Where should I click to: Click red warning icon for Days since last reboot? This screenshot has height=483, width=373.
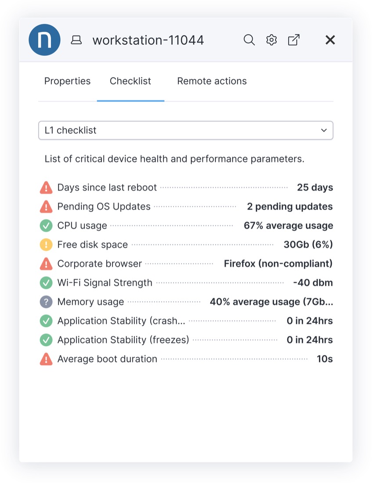click(46, 187)
